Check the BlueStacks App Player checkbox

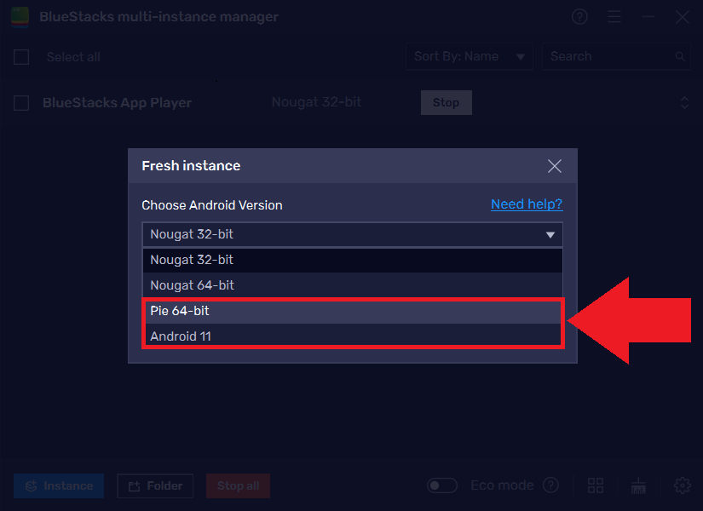point(21,103)
